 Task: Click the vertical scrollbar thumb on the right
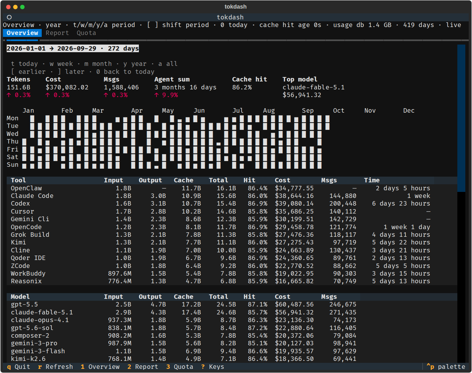(x=461, y=118)
